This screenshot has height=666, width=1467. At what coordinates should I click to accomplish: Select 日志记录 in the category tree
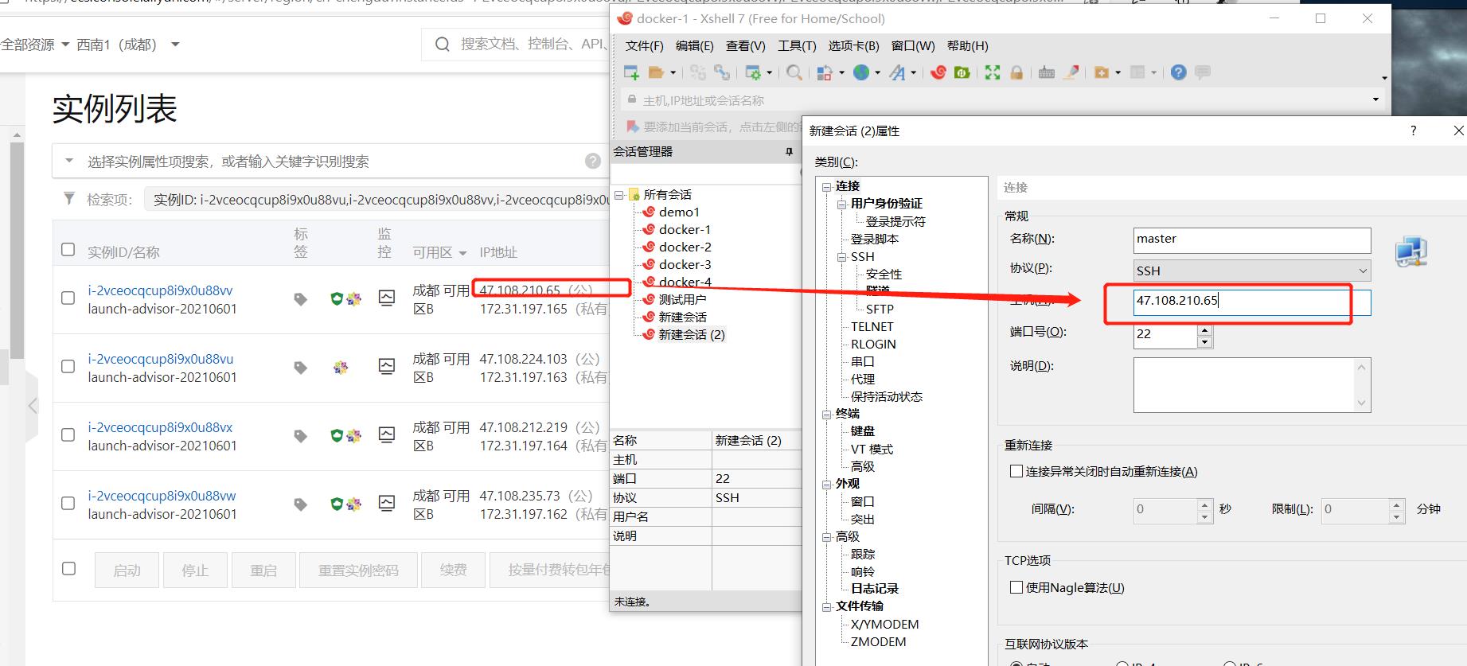point(874,589)
